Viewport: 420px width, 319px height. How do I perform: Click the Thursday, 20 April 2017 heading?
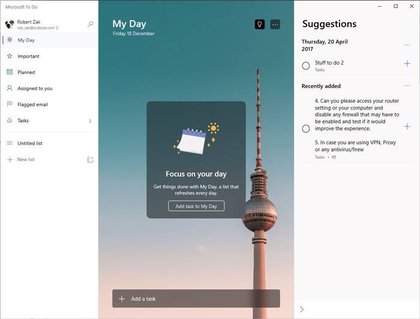click(325, 45)
